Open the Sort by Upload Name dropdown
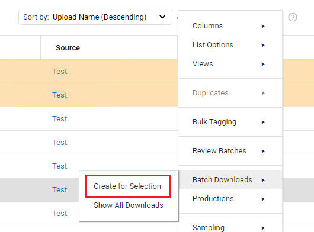Viewport: 314px width, 232px height. click(95, 17)
